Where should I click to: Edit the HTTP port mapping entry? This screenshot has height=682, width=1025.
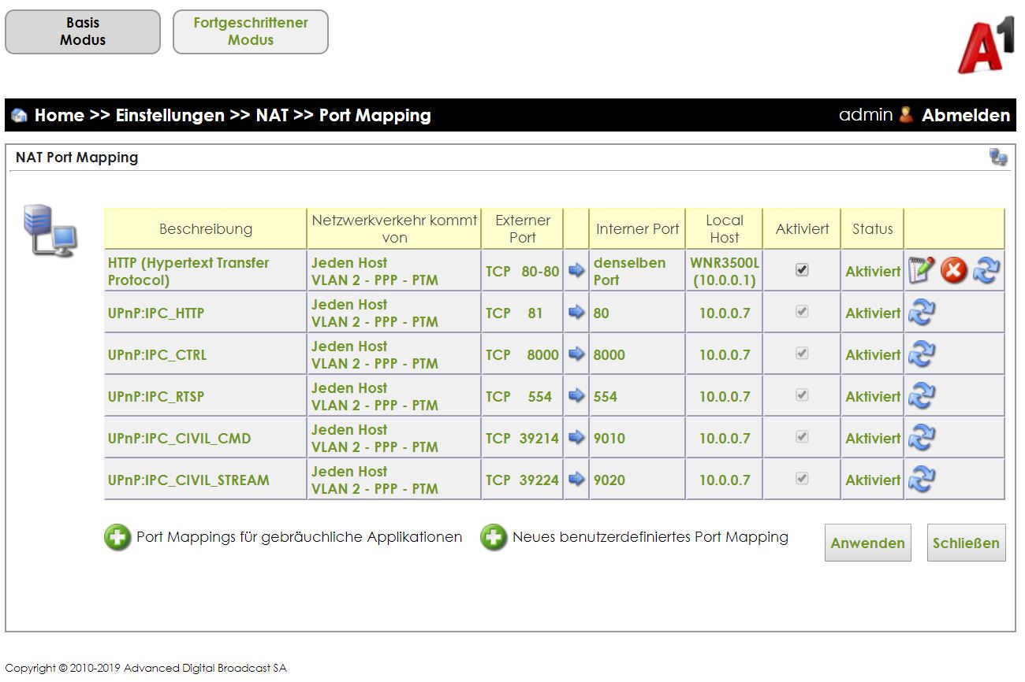[x=921, y=270]
